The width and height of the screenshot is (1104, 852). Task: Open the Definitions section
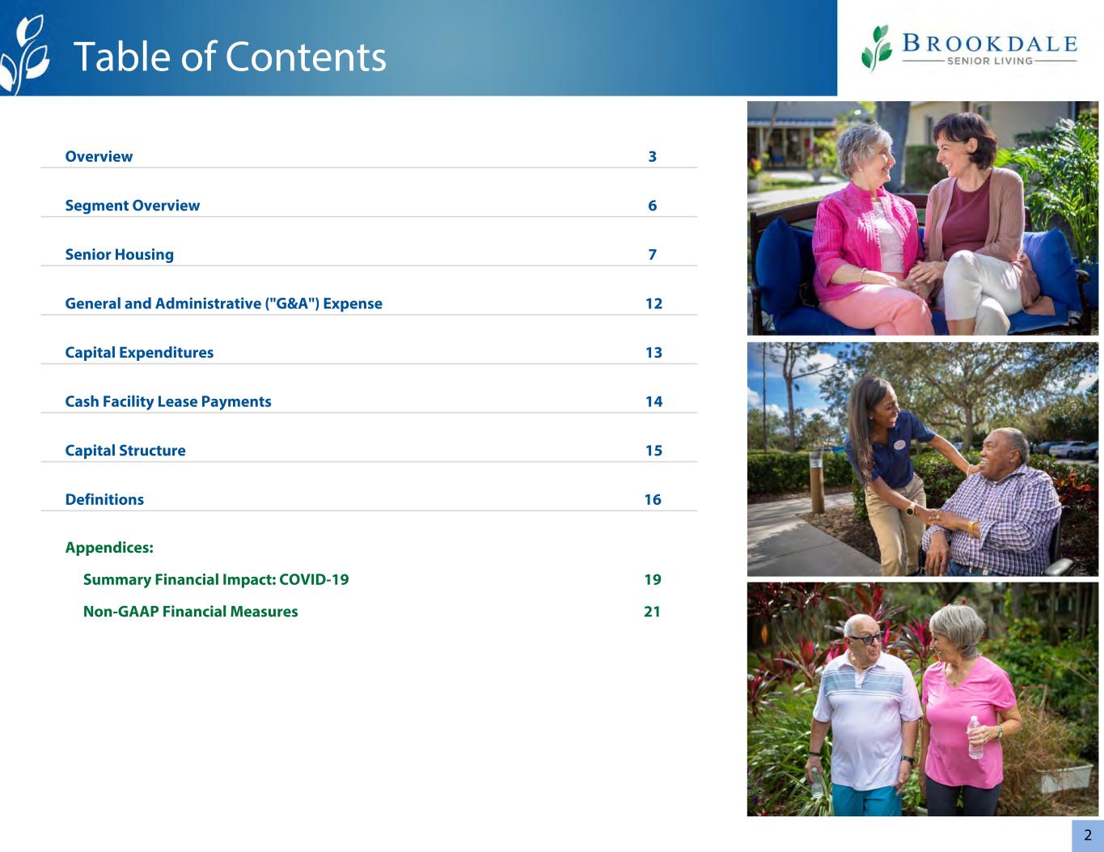(104, 499)
